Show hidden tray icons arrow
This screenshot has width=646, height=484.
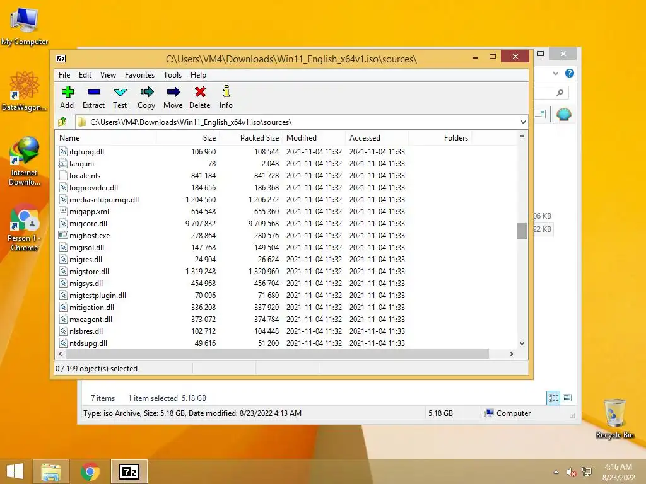point(556,472)
